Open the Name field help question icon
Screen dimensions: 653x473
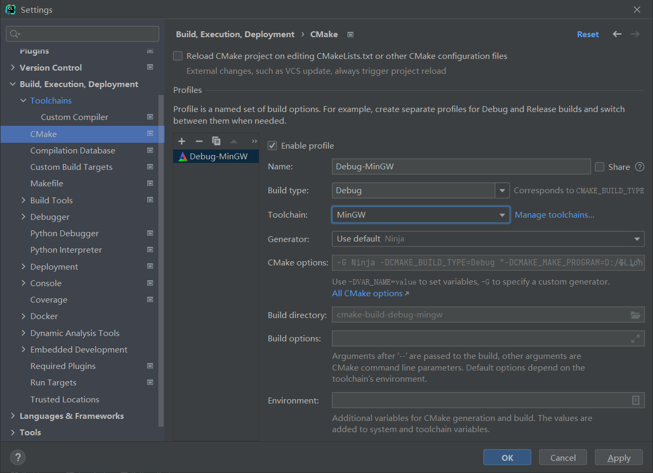tap(640, 167)
